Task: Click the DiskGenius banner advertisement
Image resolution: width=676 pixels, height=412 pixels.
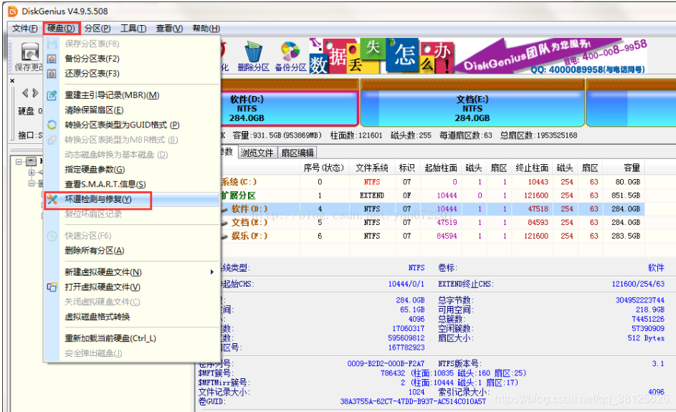Action: tap(477, 56)
